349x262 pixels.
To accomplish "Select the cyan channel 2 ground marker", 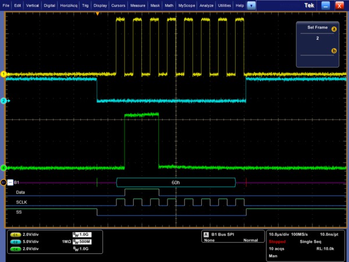I will point(3,101).
